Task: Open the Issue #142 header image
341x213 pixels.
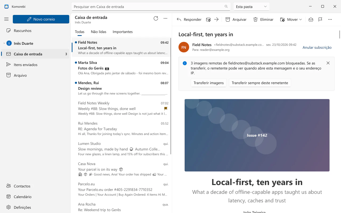Action: point(257,135)
